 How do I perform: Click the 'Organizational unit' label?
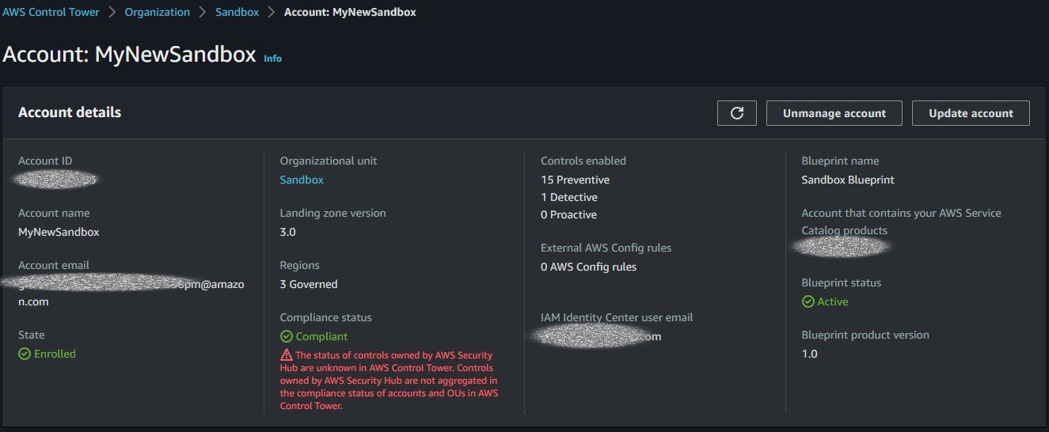329,161
